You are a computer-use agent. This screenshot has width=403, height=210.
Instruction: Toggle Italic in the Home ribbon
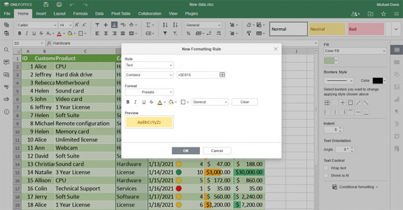pos(26,34)
